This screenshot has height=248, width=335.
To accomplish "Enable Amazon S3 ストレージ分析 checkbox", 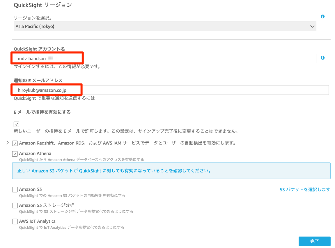I will click(15, 205).
